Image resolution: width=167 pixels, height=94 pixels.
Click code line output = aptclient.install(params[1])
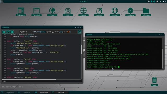click(28, 50)
